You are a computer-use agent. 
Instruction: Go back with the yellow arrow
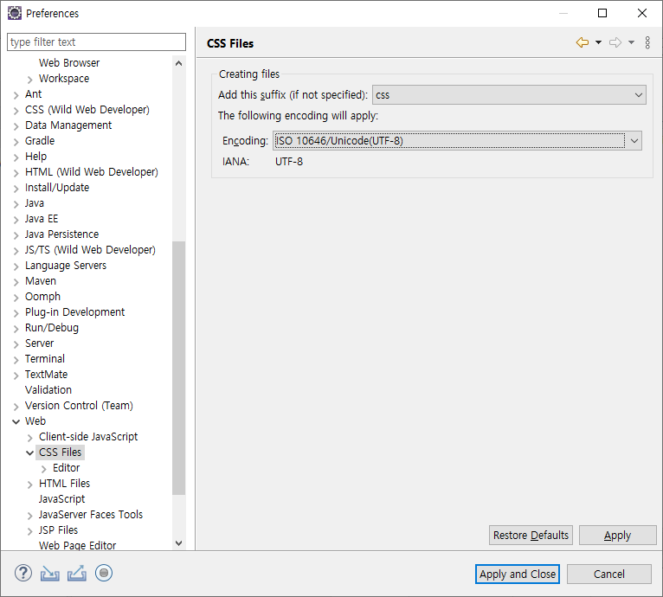pos(583,42)
